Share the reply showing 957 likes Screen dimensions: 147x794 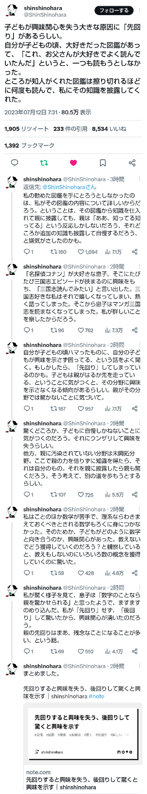(135, 409)
